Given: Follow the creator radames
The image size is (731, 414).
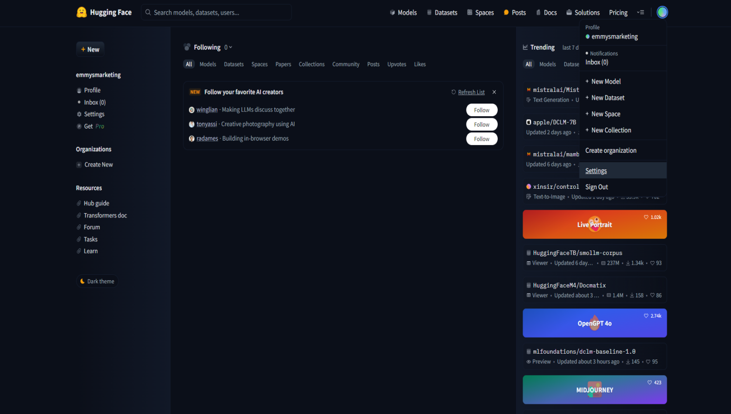Looking at the screenshot, I should pyautogui.click(x=482, y=139).
